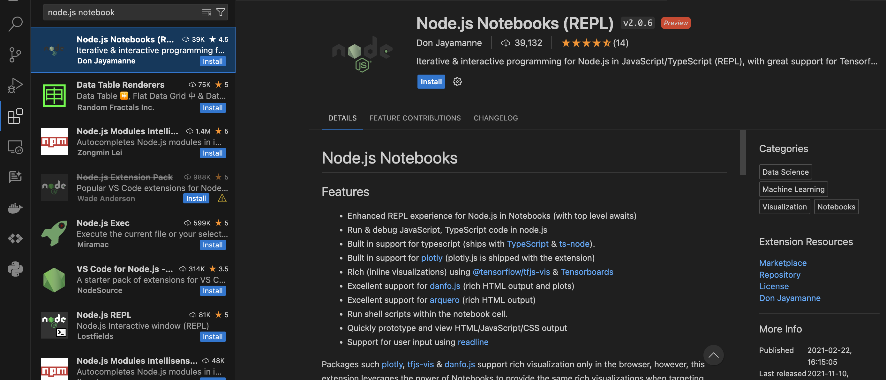This screenshot has width=886, height=380.
Task: Install Node.js Notebooks from details page
Action: 431,82
